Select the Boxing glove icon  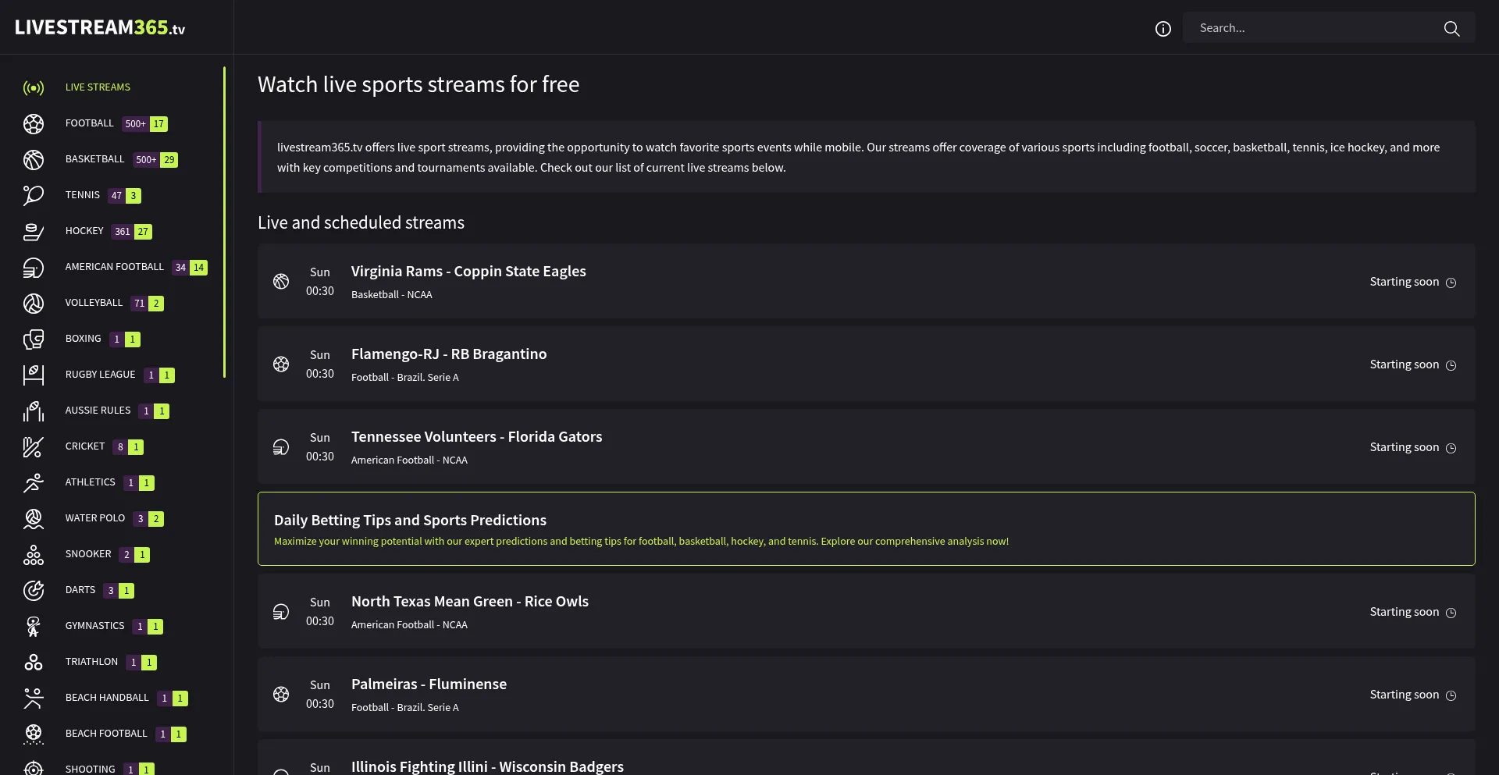pos(34,340)
